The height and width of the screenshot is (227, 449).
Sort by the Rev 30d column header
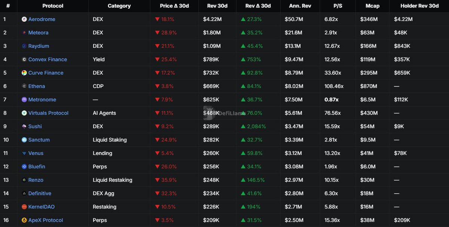[217, 6]
